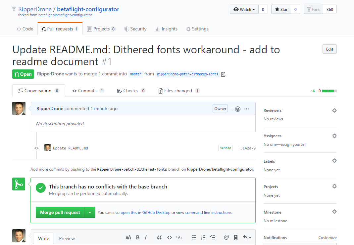
Task: Click the watchers count next to Watch
Action: pyautogui.click(x=263, y=10)
